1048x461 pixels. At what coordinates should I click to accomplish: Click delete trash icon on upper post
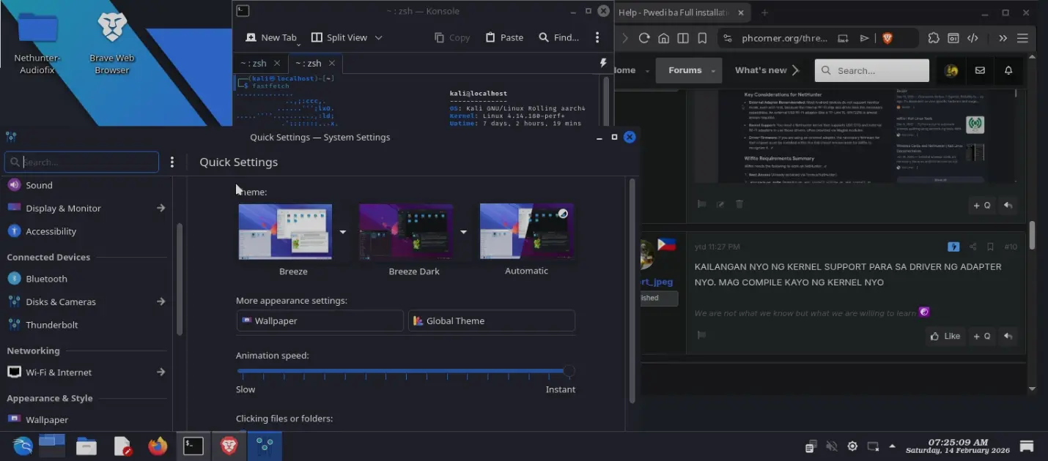click(739, 204)
